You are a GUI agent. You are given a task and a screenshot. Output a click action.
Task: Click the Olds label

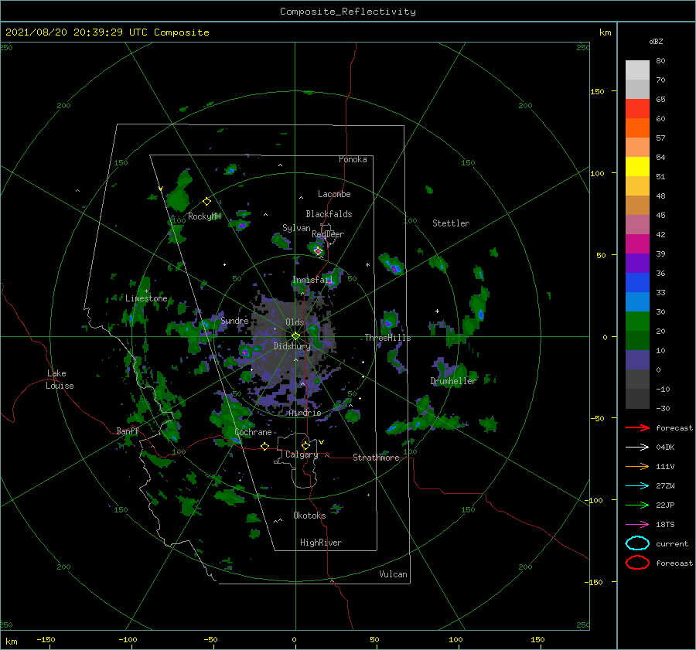tap(295, 322)
